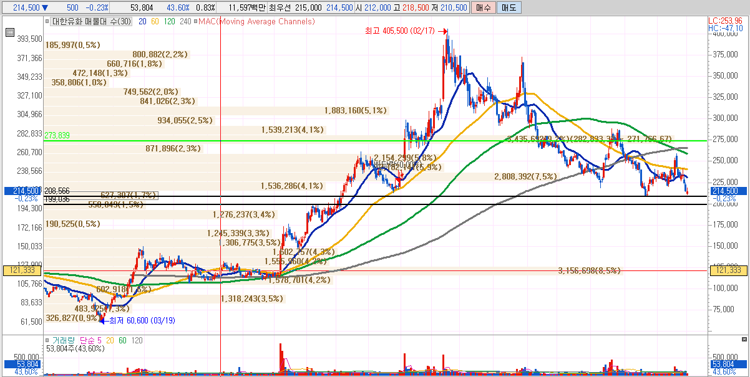The image size is (750, 377).
Task: Click the down triangle next to 214,500 price
Action: 44,7
